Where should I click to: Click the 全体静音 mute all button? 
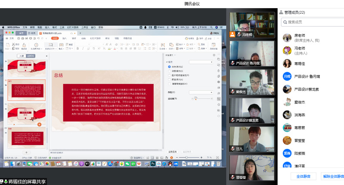coord(304,176)
